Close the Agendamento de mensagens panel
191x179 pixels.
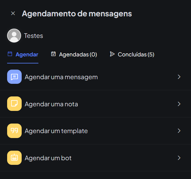13,14
